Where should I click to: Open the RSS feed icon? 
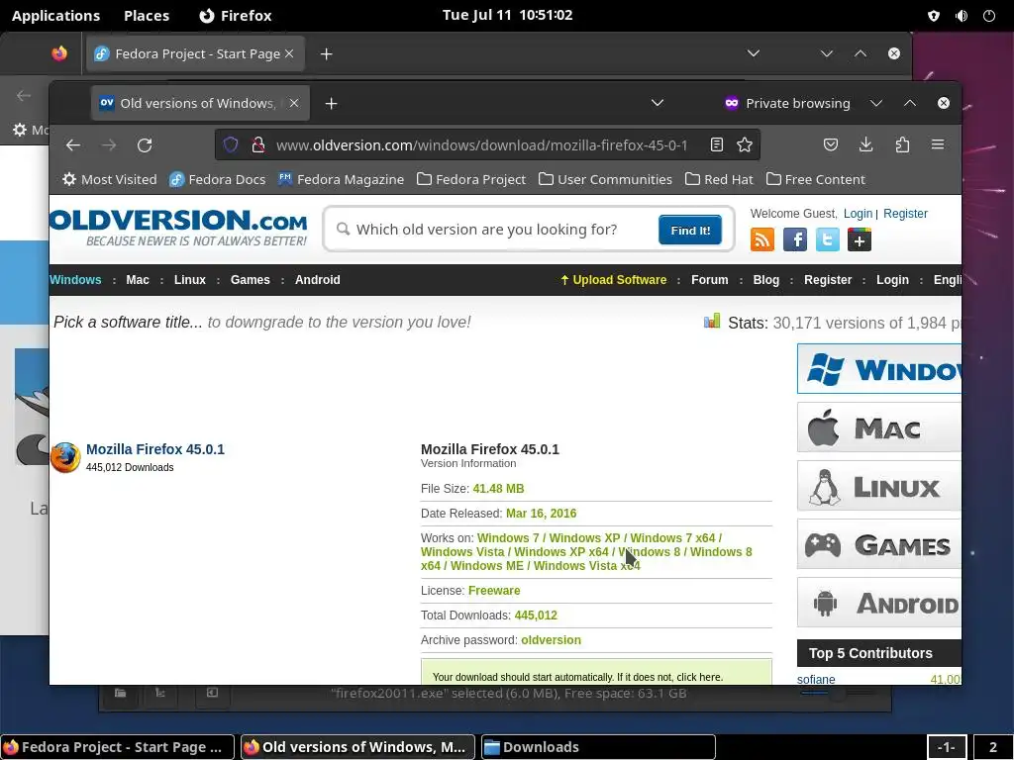[x=761, y=239]
